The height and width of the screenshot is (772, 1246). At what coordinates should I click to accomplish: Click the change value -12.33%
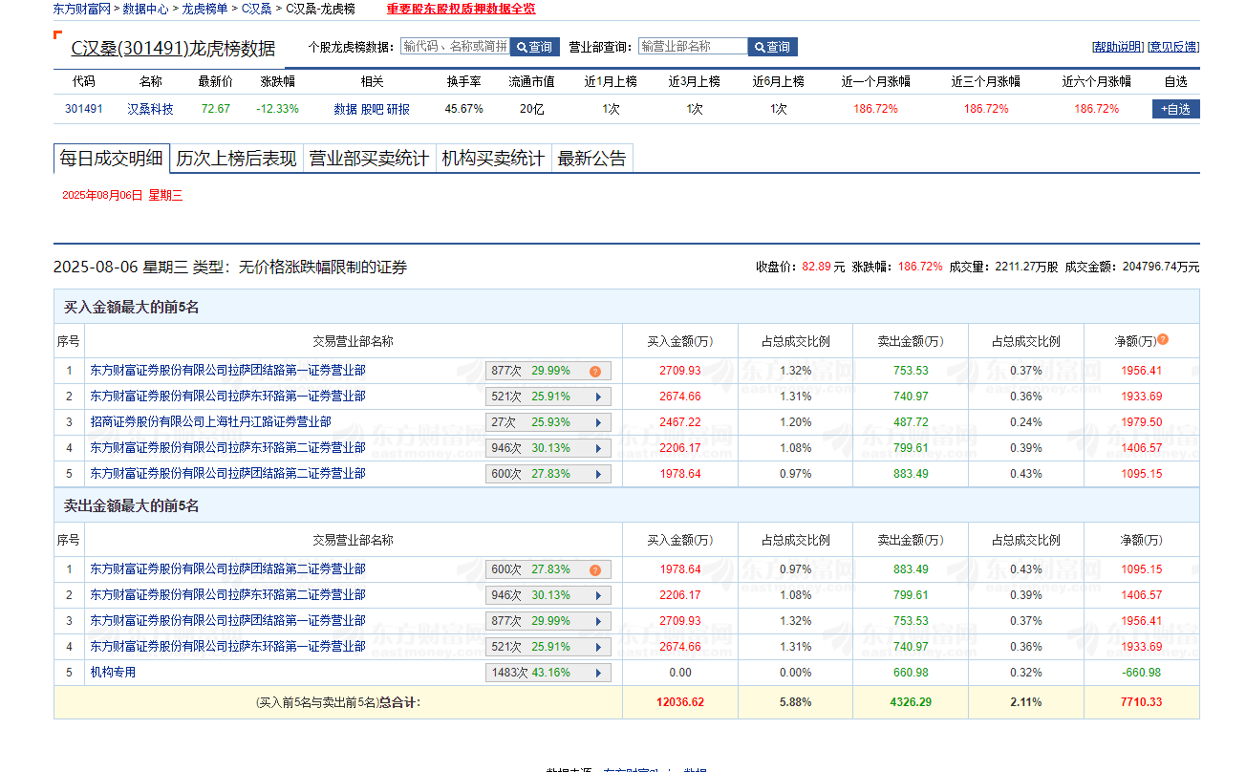click(277, 109)
